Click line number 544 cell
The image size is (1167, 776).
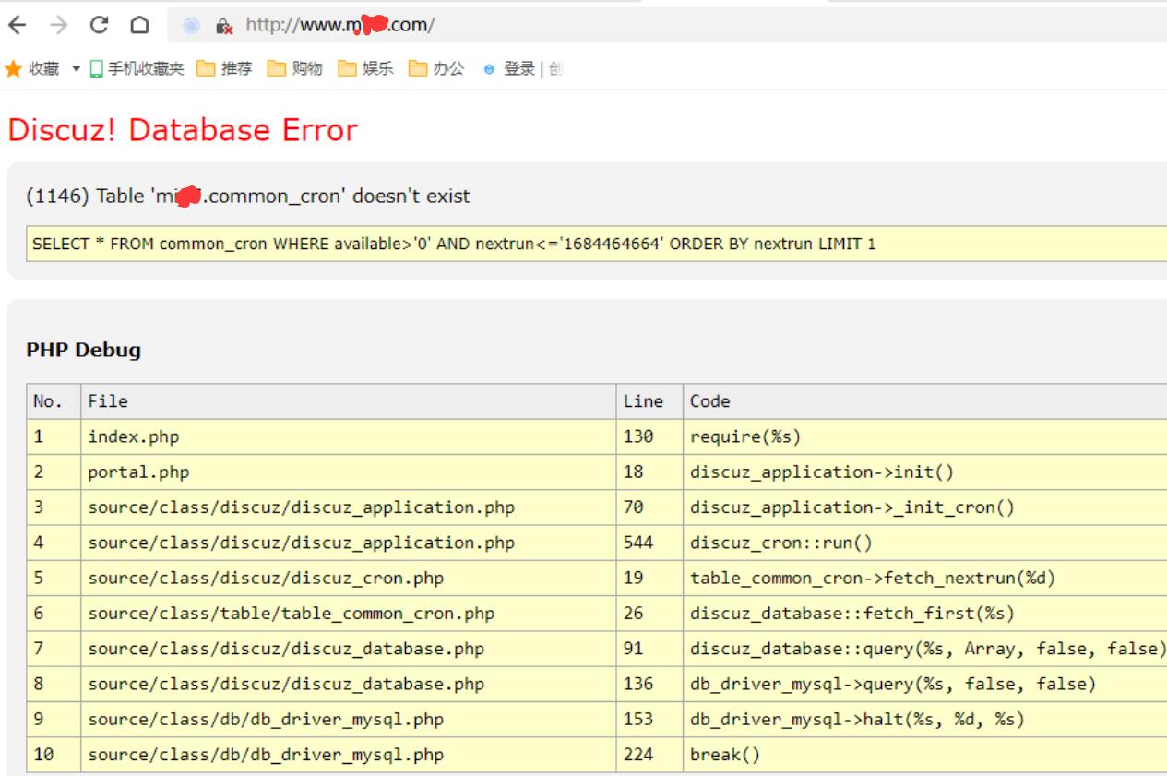[x=649, y=543]
